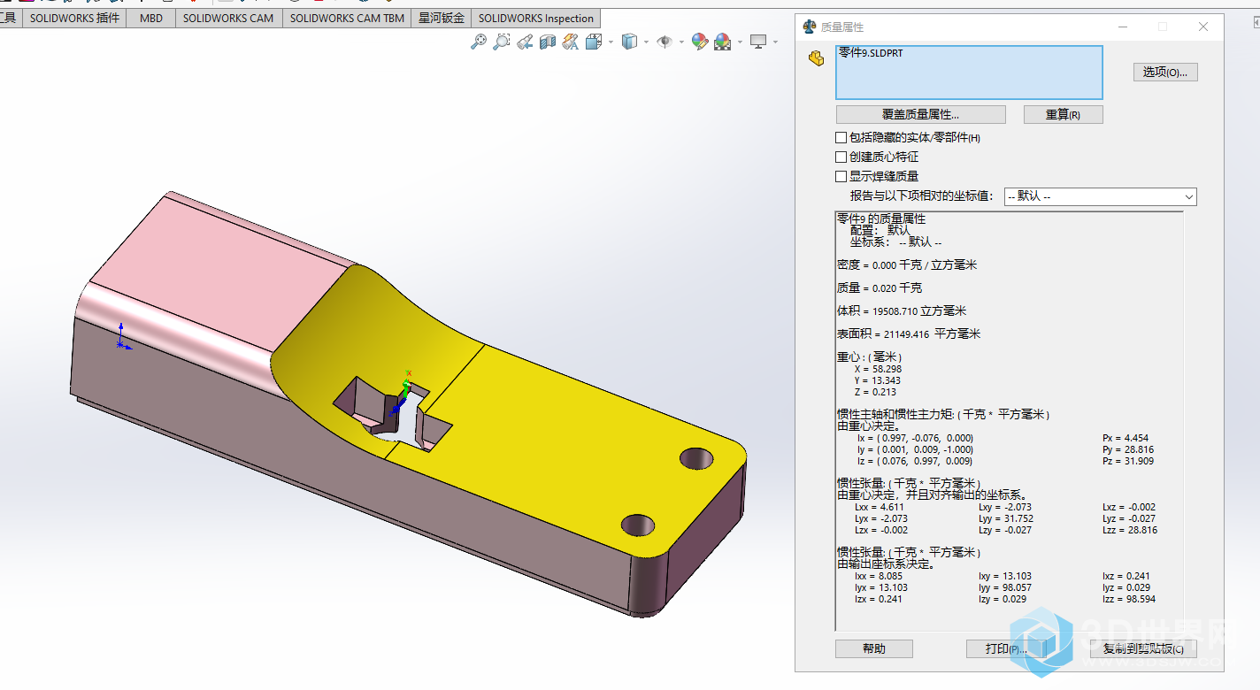1260x690 pixels.
Task: Click the X = 58.298 centroid value
Action: (x=878, y=369)
